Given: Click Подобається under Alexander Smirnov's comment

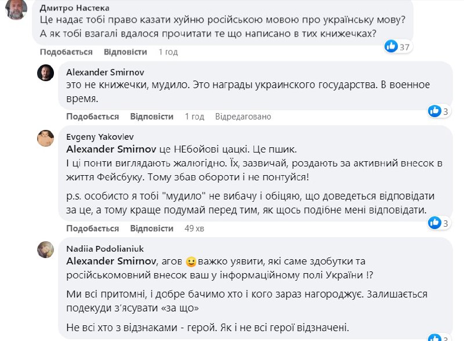Looking at the screenshot, I should tap(92, 117).
